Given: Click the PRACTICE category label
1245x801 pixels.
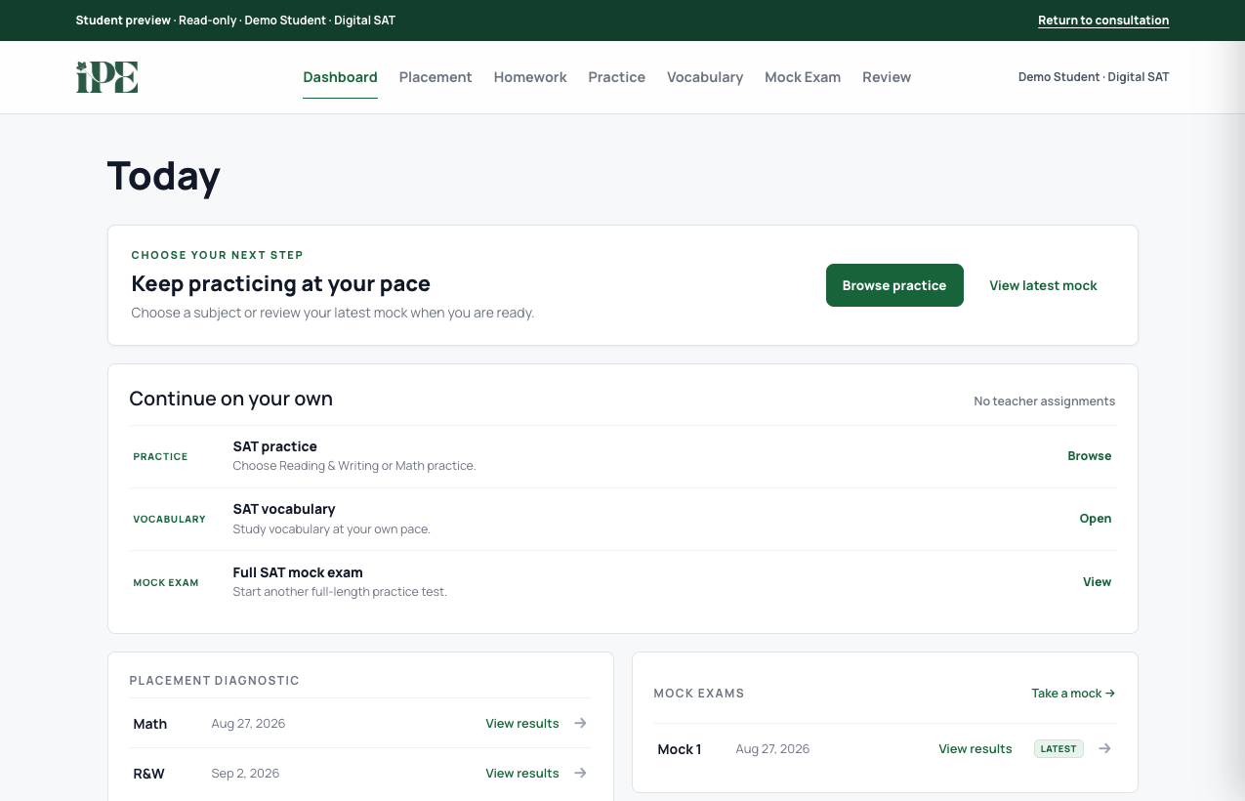Looking at the screenshot, I should (160, 457).
